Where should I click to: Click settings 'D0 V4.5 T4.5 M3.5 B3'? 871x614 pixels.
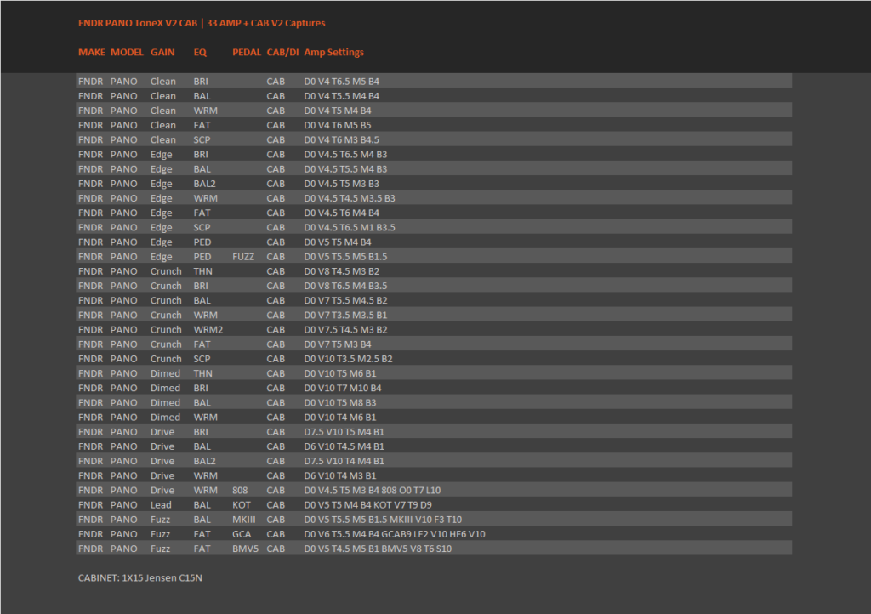350,198
